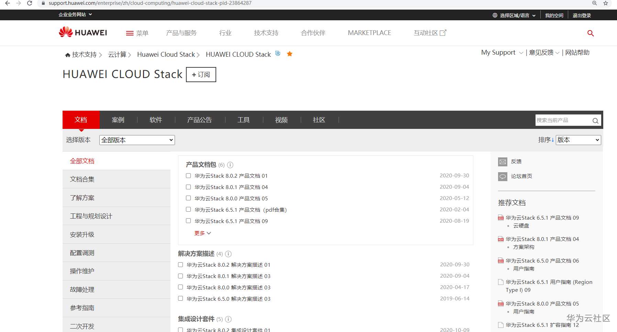Bookmark this page with the star icon
Viewport: 617px width, 332px height.
pyautogui.click(x=606, y=3)
